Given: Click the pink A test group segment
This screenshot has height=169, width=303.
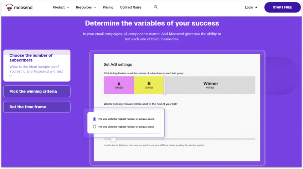Looking at the screenshot, I should [x=119, y=85].
